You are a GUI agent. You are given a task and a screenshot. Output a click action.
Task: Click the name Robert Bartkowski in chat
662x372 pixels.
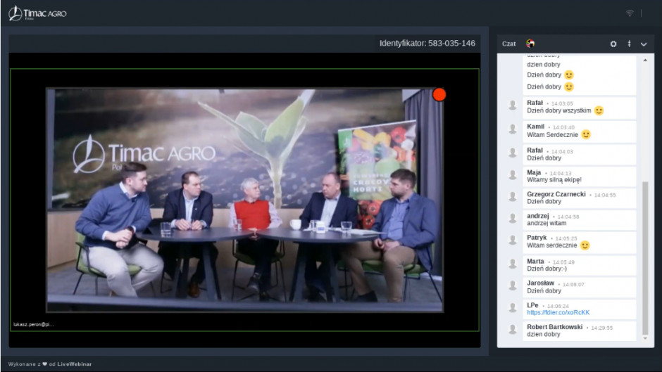click(554, 327)
